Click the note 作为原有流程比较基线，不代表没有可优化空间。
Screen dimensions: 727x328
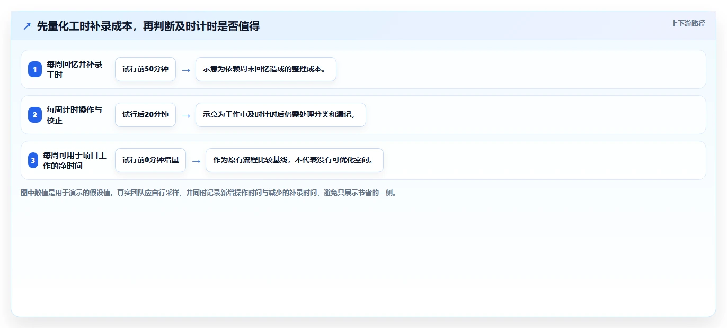point(295,160)
